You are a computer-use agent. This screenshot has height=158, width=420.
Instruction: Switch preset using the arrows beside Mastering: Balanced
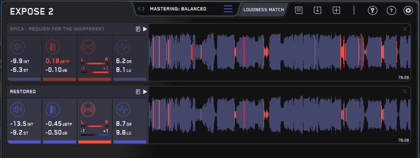[141, 9]
